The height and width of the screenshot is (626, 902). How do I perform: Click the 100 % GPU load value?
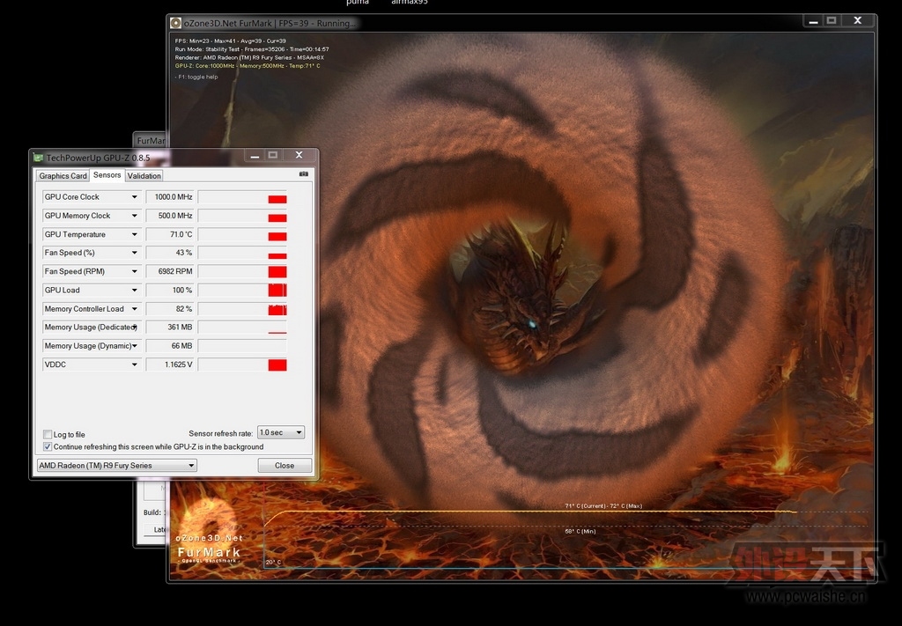[x=170, y=290]
